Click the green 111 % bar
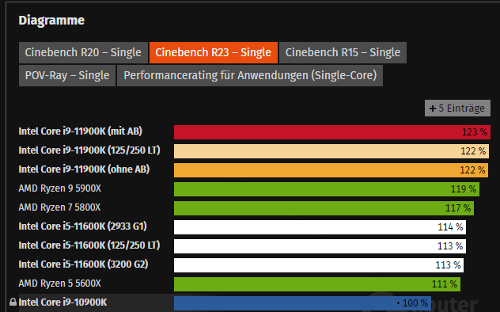This screenshot has height=312, width=500. coord(317,284)
